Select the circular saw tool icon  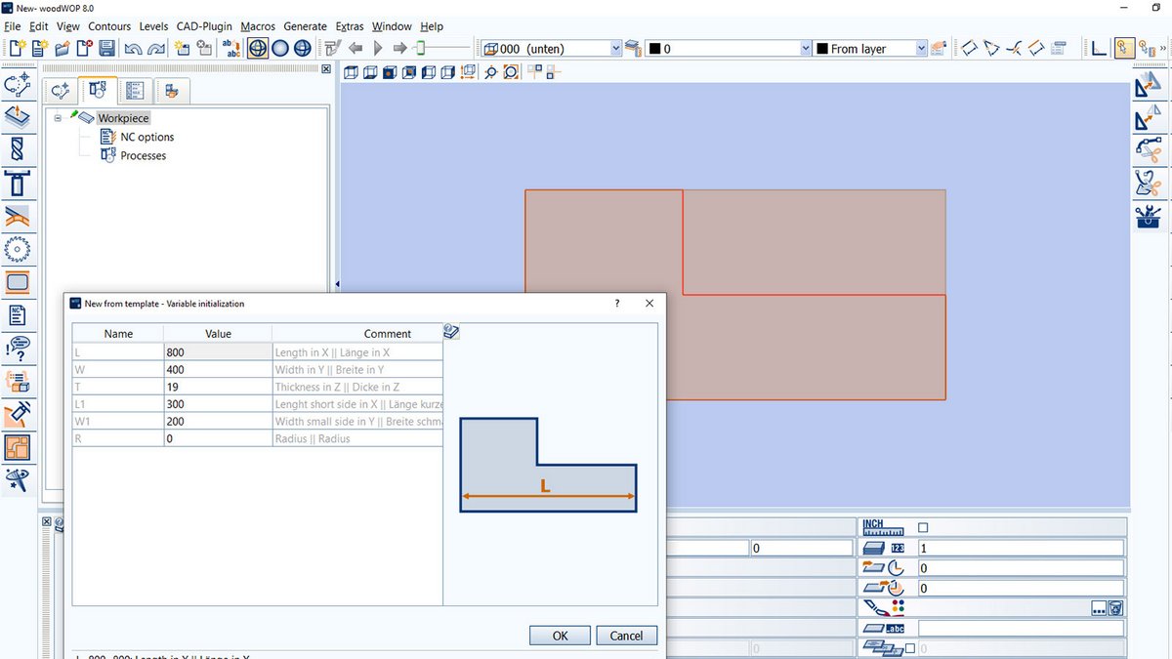coord(19,249)
